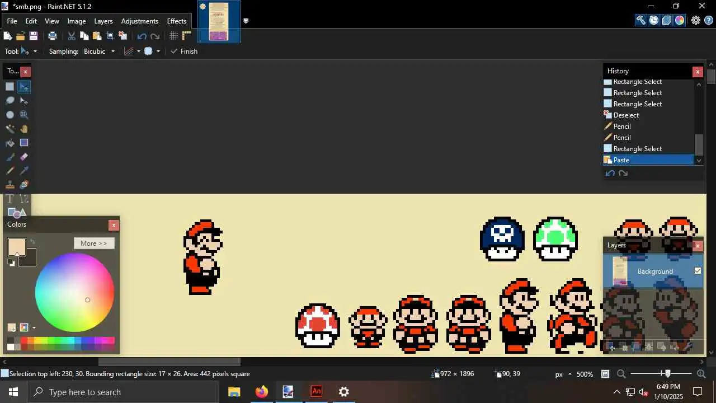The height and width of the screenshot is (403, 716).
Task: Select the Text tool
Action: tap(10, 199)
